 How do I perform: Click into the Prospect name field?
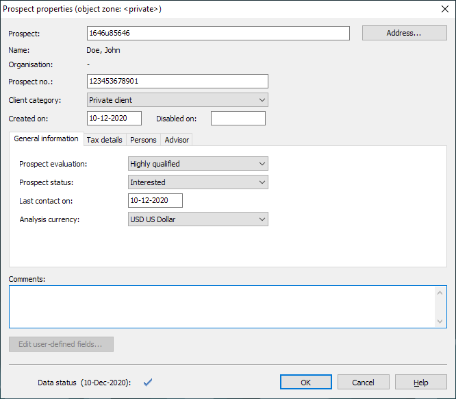click(x=218, y=33)
